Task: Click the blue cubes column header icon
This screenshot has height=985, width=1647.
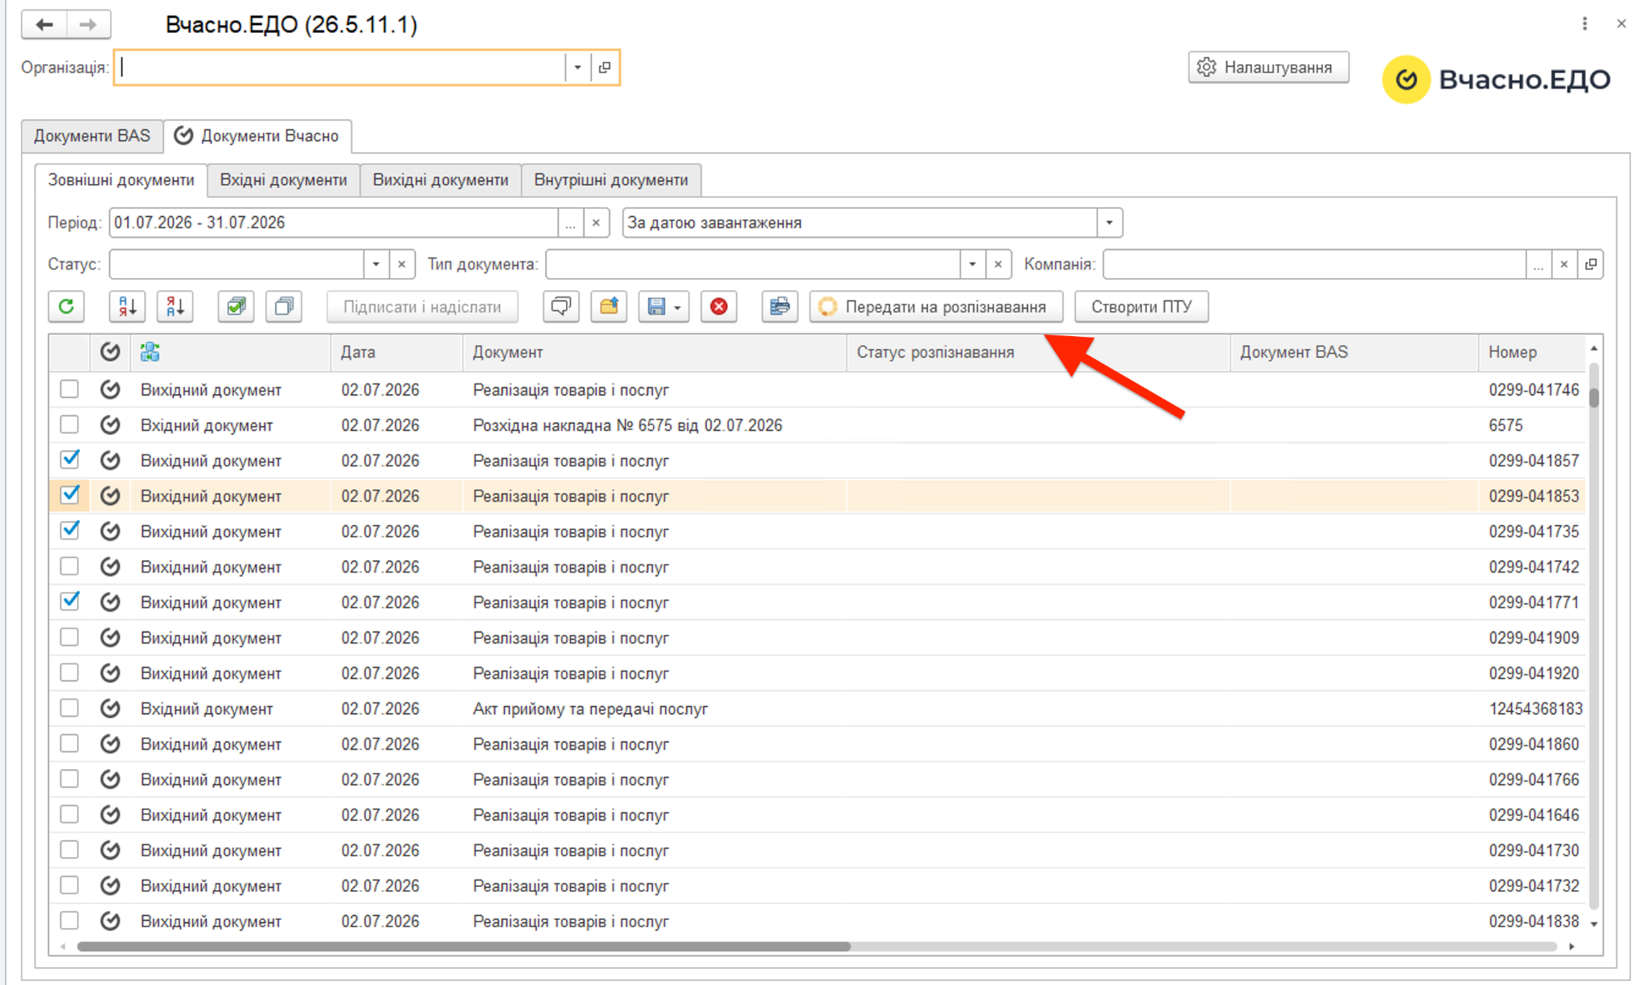Action: 150,351
